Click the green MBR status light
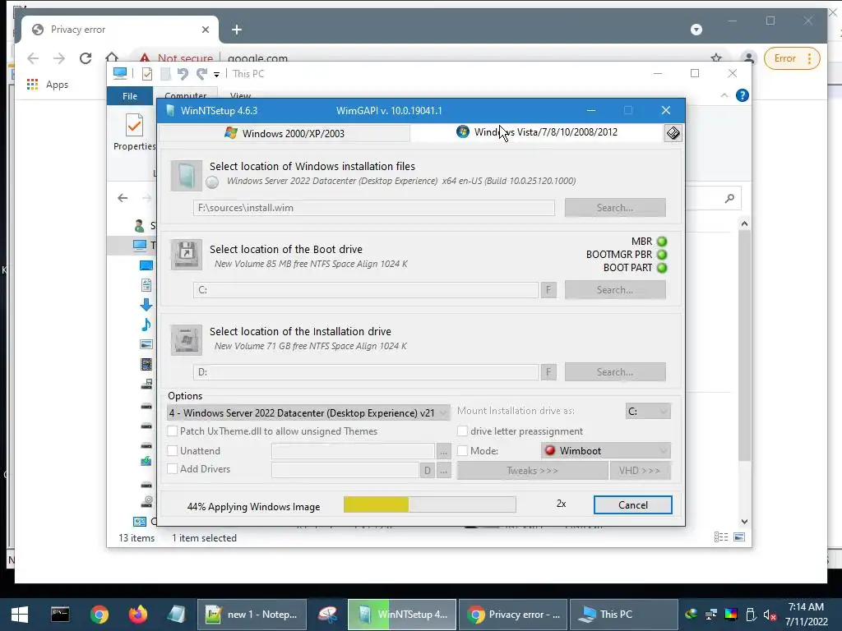Screen dimensions: 842x631 [x=662, y=242]
